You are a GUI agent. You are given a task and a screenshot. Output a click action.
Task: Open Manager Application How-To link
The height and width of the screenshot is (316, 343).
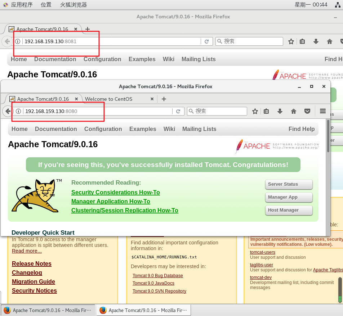pos(111,201)
